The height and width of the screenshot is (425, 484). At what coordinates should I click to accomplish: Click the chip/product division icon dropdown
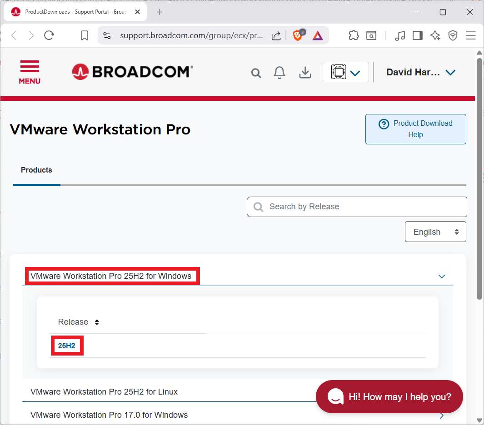pyautogui.click(x=346, y=72)
